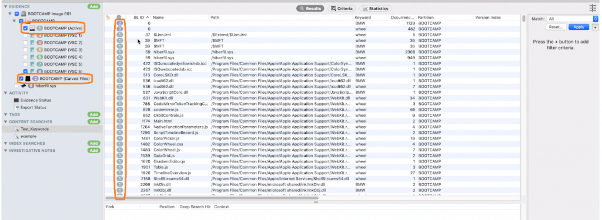Click the Export Status icon
The width and height of the screenshot is (602, 220).
coord(16,107)
